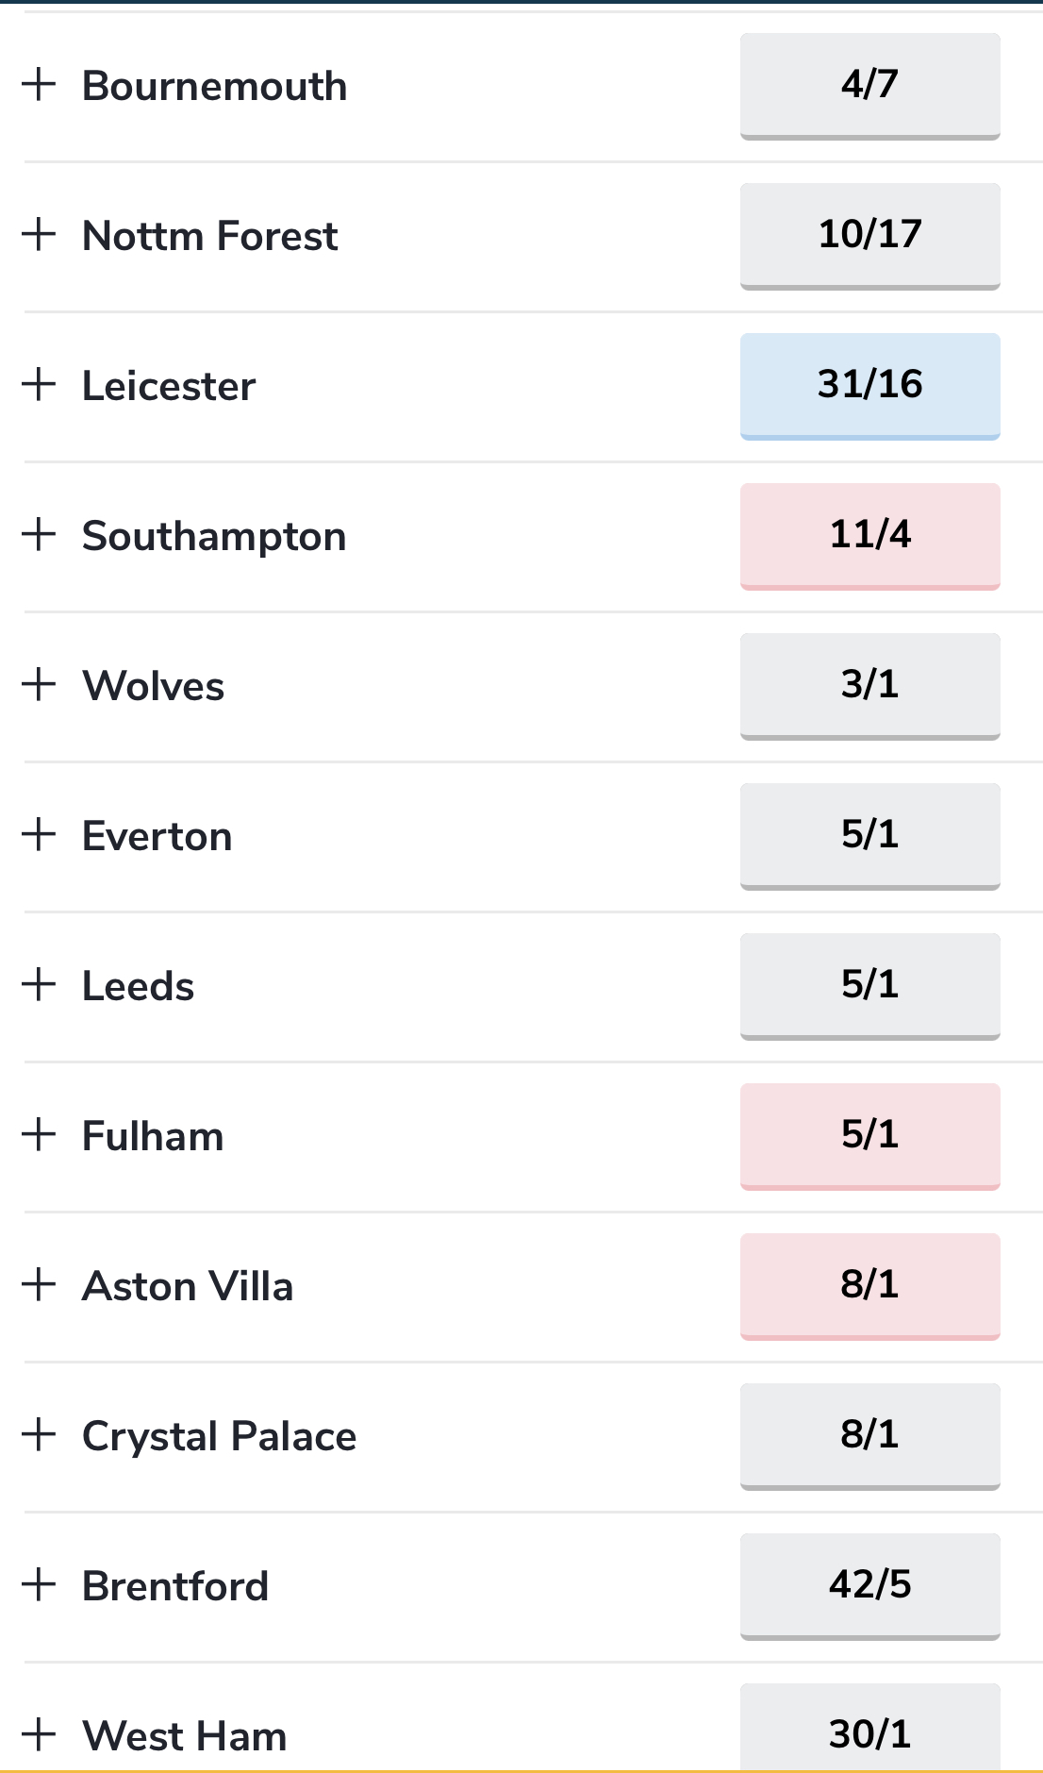Open Southampton details via plus icon
The height and width of the screenshot is (1773, 1043).
pos(39,534)
